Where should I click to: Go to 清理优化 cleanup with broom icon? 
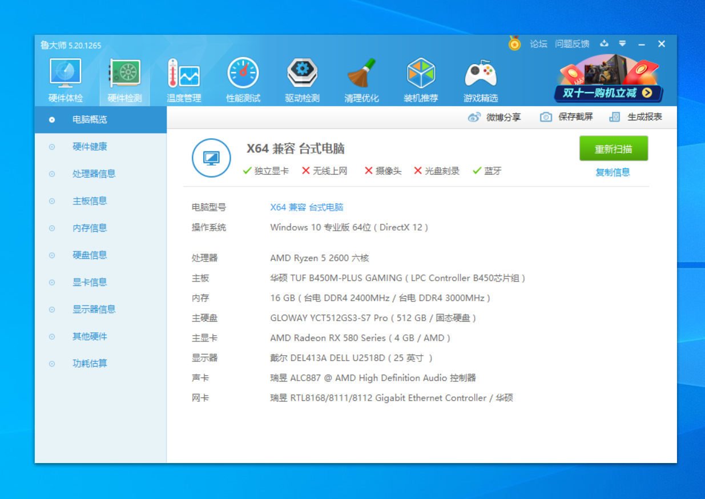pyautogui.click(x=362, y=81)
